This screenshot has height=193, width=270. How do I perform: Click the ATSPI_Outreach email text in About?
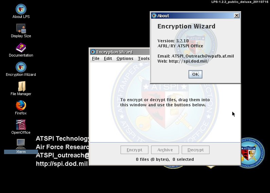202,56
